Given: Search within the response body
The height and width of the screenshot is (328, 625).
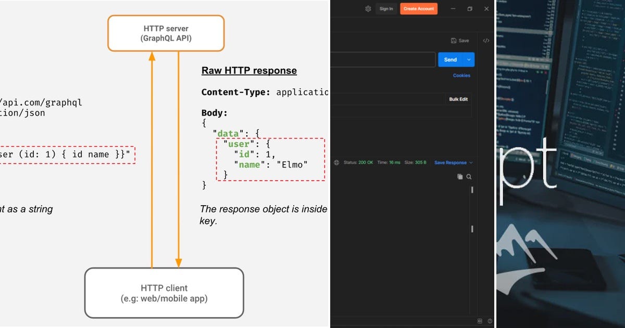Looking at the screenshot, I should [x=468, y=176].
